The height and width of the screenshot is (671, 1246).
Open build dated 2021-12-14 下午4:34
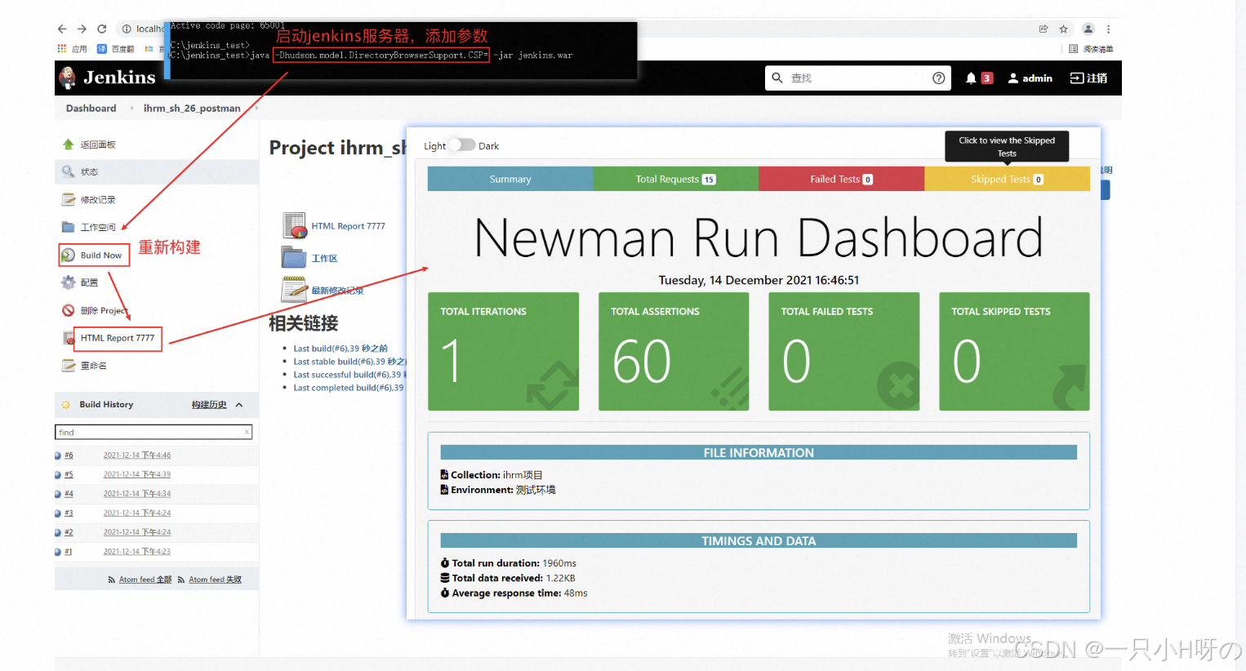coord(137,494)
